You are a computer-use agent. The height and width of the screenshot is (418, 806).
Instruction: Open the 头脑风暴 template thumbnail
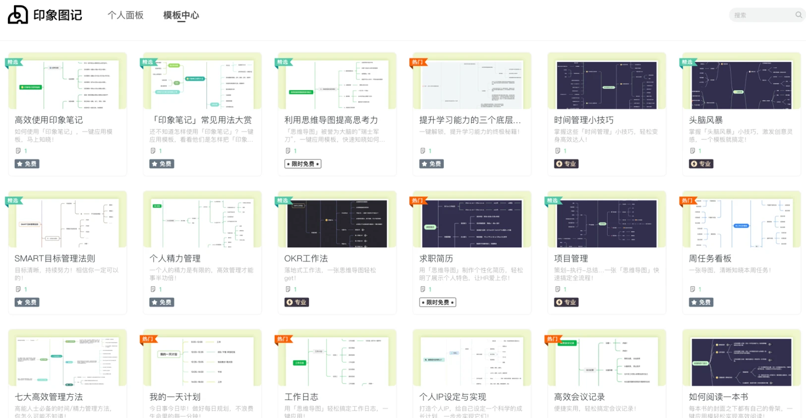[x=742, y=81]
